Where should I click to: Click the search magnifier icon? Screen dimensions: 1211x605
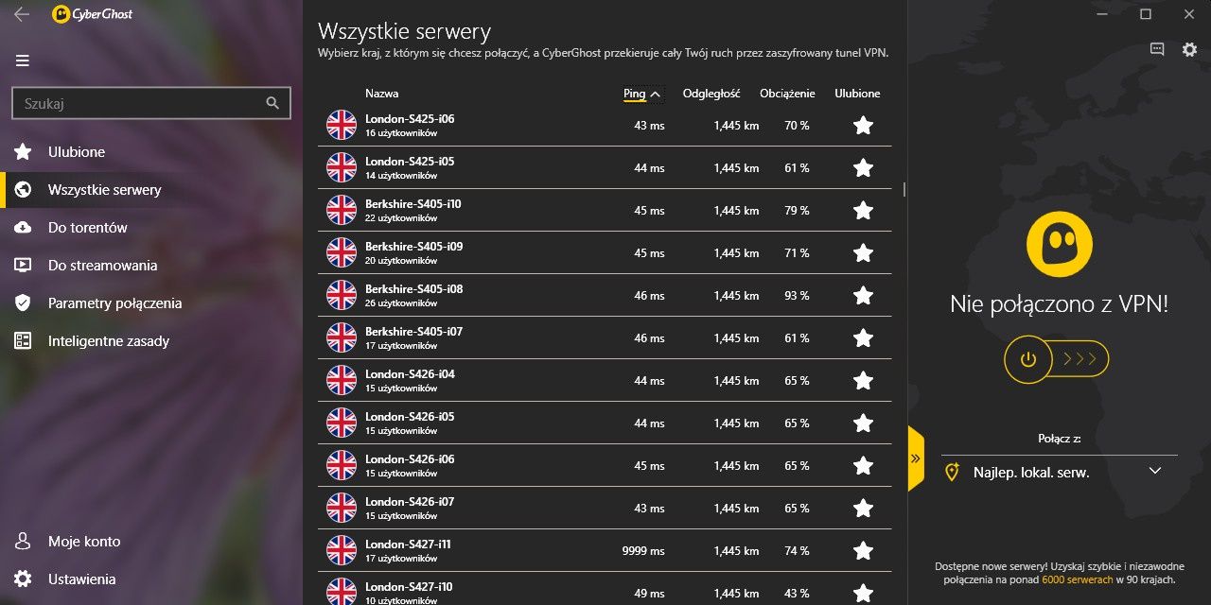pos(272,103)
